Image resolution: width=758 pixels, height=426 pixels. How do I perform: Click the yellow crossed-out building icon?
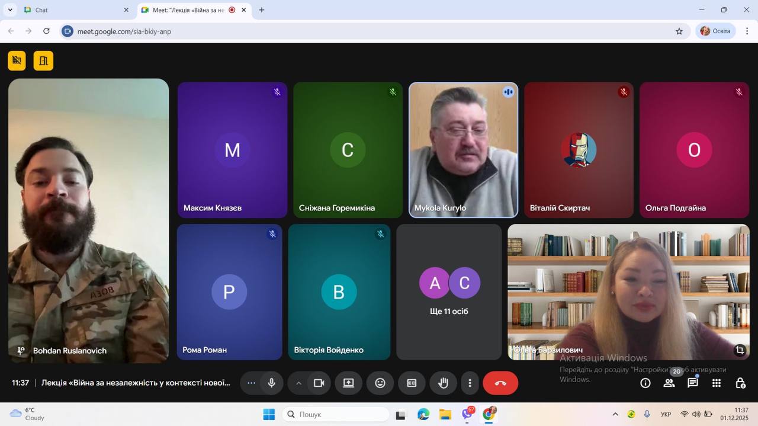coord(17,60)
